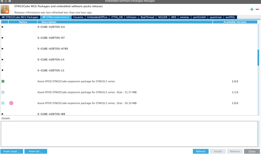Select the X-CUBE-AZRTOS-H7 label
Screen dimensions: 261x154
(51, 38)
